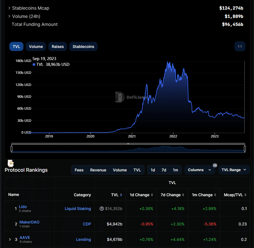Click the Category column header
This screenshot has height=248, width=254.
(x=82, y=195)
